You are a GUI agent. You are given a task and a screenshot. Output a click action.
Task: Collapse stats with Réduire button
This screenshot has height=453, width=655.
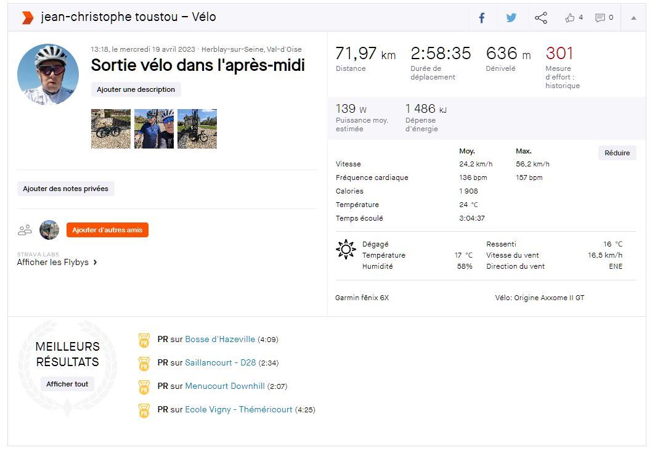click(x=617, y=153)
